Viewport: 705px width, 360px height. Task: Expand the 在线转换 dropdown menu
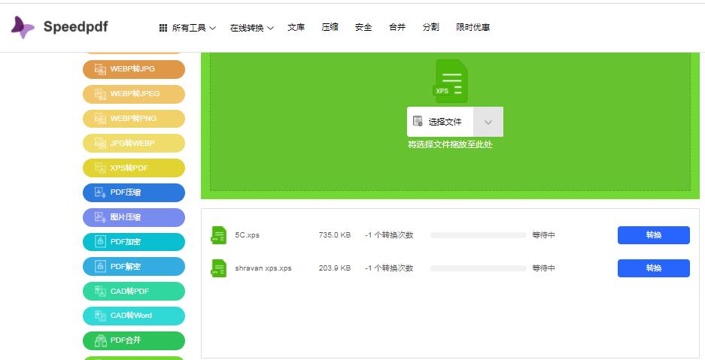tap(251, 28)
